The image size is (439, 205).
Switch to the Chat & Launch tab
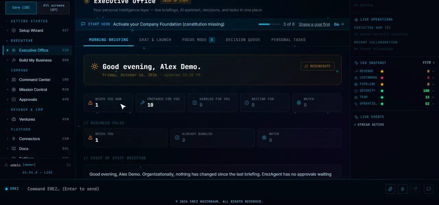(155, 40)
